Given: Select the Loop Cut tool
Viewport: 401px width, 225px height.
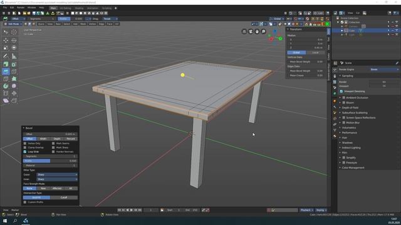Looking at the screenshot, I should point(14,72).
